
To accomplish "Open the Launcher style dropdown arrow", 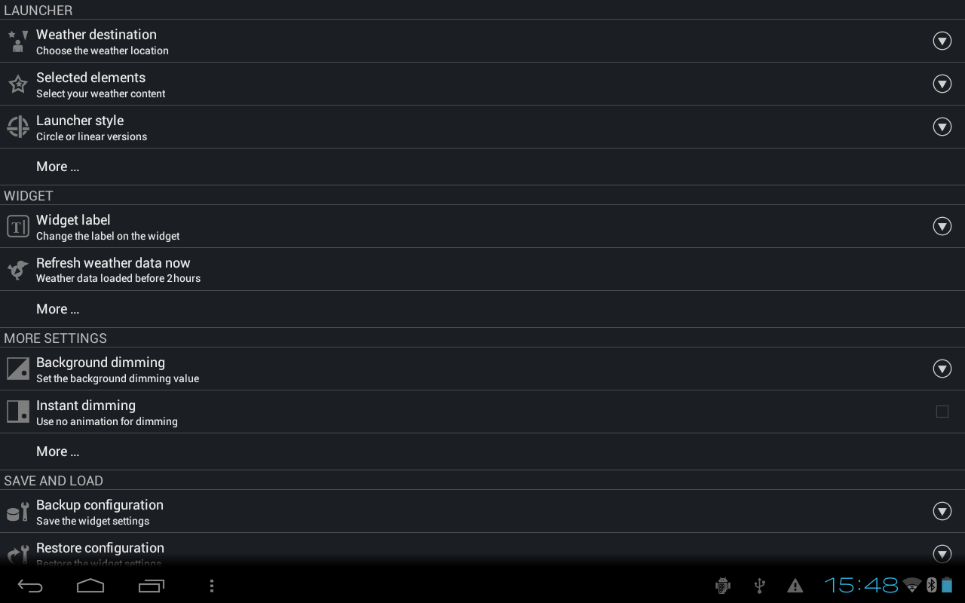I will pos(942,127).
